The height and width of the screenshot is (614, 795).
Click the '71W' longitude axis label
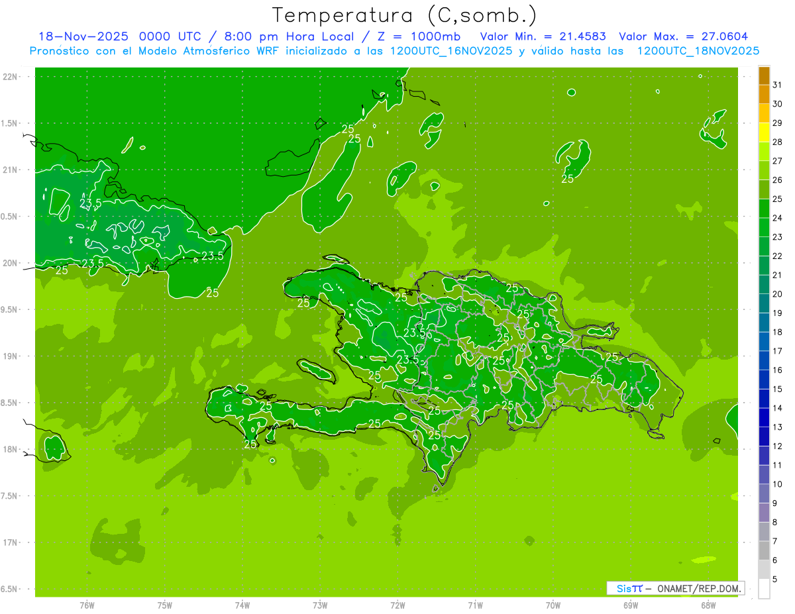(475, 605)
